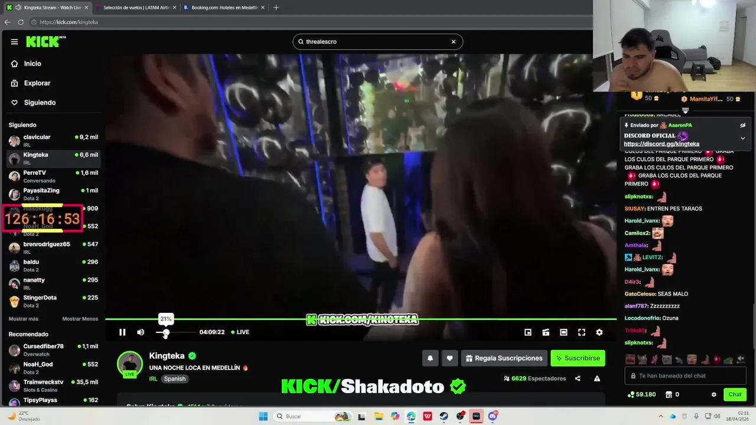Screen dimensions: 756x425
Task: Expand list with Mostrar más
Action: point(24,319)
